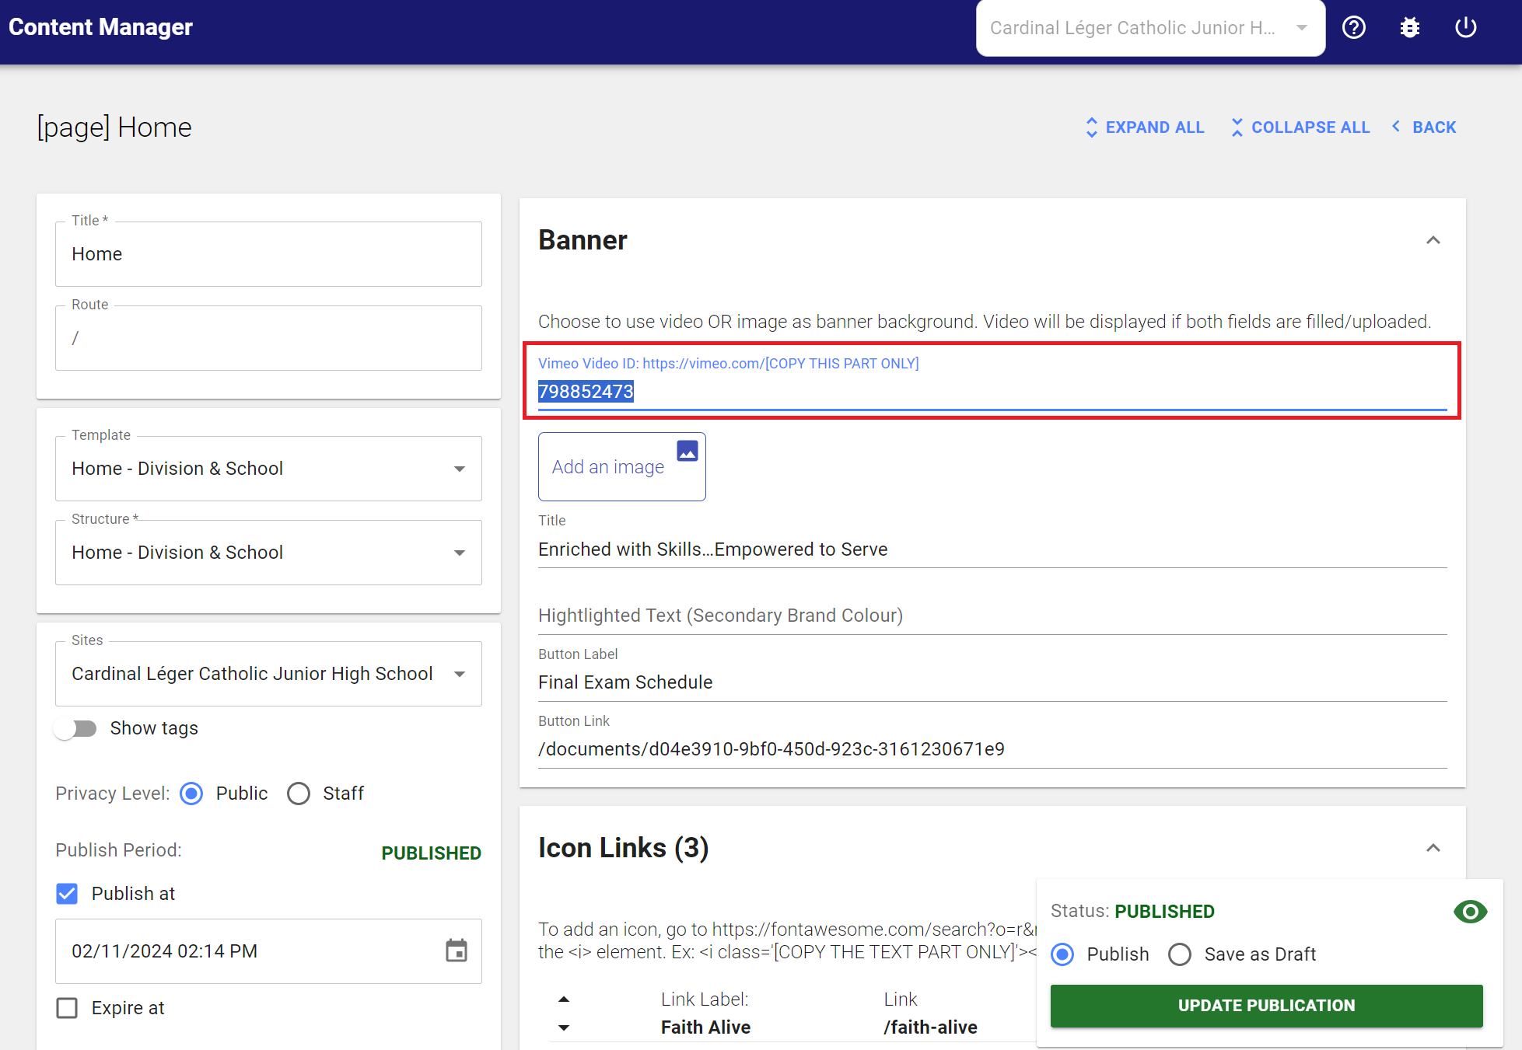Move Faith Alive link down with arrow
1522x1050 pixels.
pos(564,1027)
